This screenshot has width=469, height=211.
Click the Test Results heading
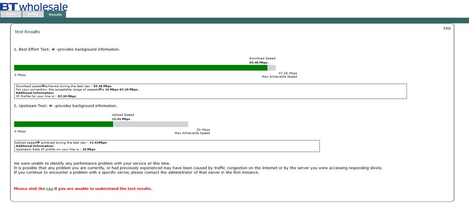tap(27, 32)
